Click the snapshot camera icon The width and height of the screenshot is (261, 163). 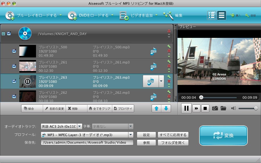tap(215, 108)
